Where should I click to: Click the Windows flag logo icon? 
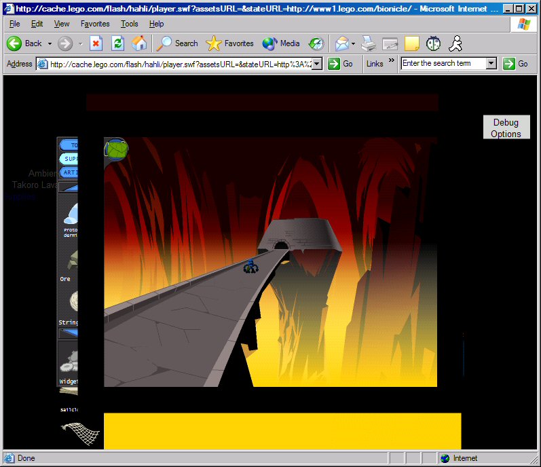[x=524, y=24]
